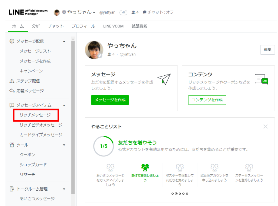Click the コンテンツ chat bubble LINE icon
Viewport: 278px width, 206px height.
click(x=261, y=79)
